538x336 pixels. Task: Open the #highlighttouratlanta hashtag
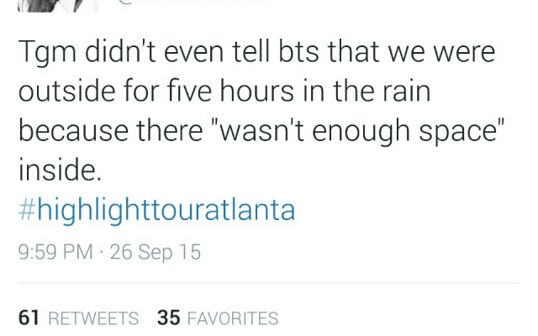157,210
